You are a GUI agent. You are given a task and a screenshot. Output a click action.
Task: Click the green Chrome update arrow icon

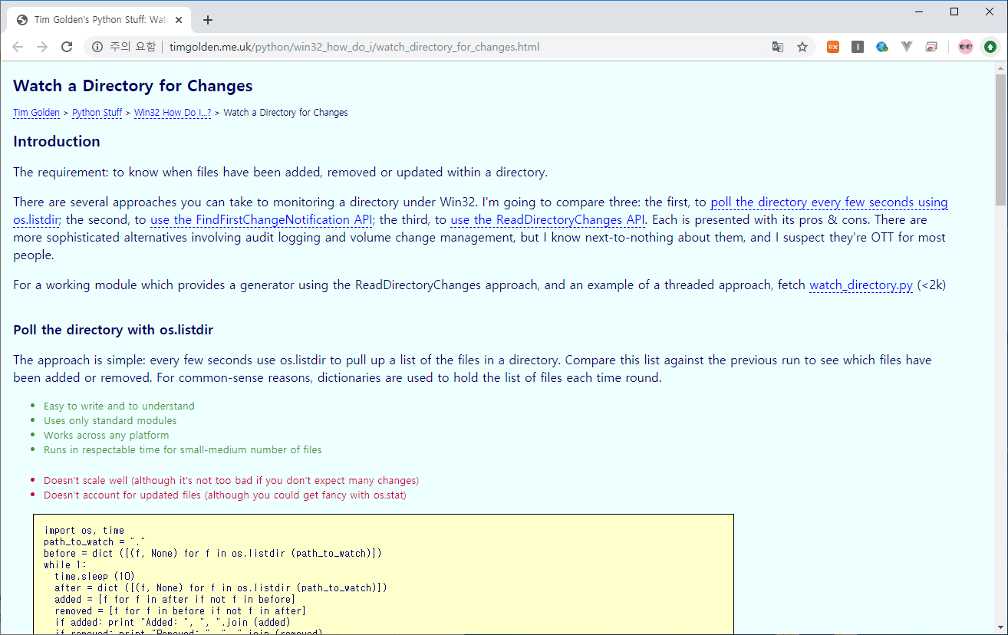990,47
